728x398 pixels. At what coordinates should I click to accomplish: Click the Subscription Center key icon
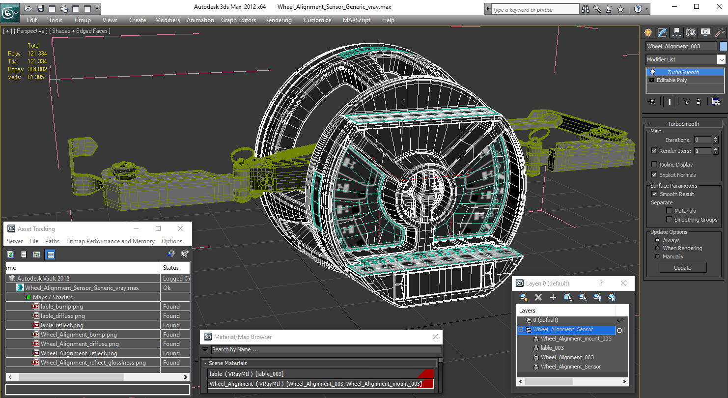tap(597, 9)
